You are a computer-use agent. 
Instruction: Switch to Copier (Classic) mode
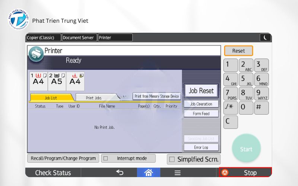coord(43,38)
